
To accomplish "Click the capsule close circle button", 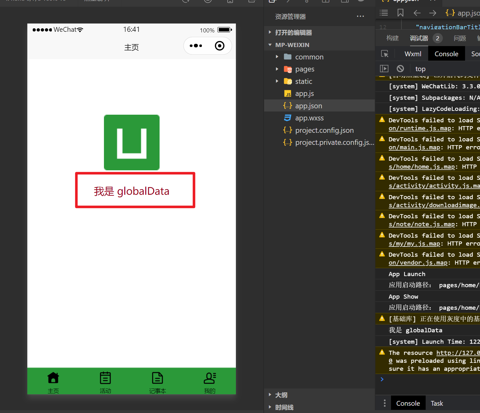I will [x=220, y=46].
